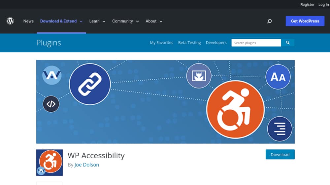Click the Get WordPress button
This screenshot has width=330, height=185.
click(305, 21)
